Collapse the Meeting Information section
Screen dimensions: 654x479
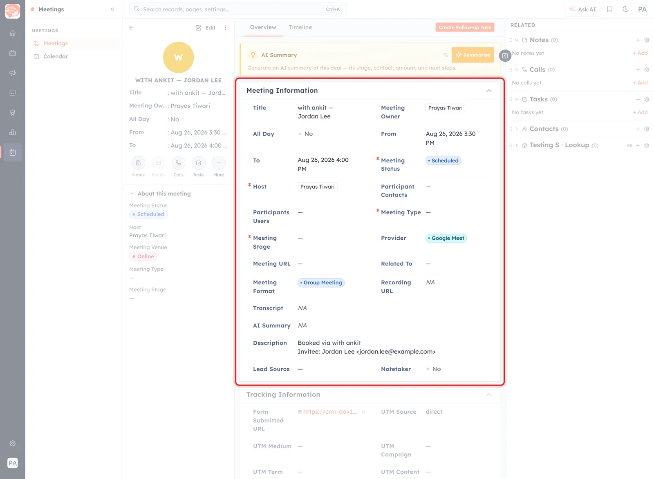pyautogui.click(x=488, y=91)
